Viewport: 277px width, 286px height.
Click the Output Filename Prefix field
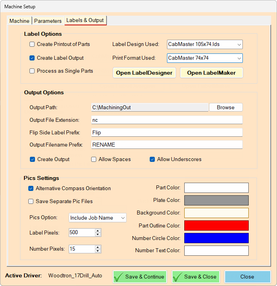(x=167, y=145)
